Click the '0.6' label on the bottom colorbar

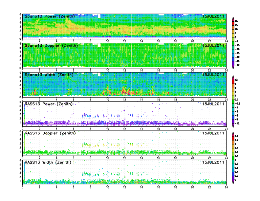pyautogui.click(x=236, y=168)
